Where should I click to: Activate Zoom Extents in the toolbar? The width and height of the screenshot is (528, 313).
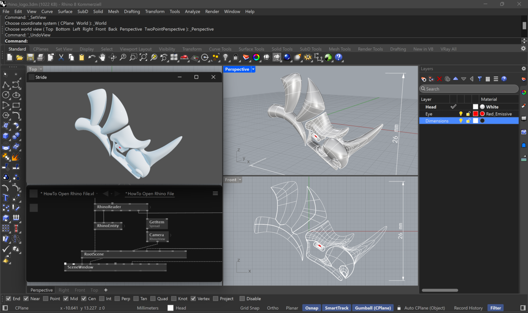[143, 57]
